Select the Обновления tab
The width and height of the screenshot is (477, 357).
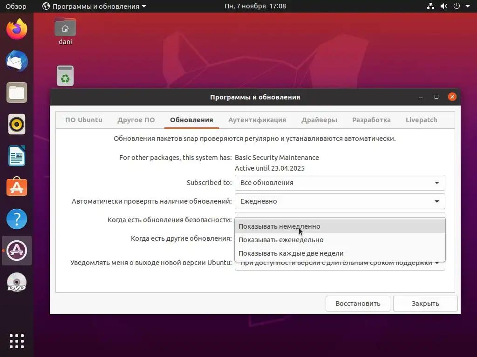click(191, 120)
